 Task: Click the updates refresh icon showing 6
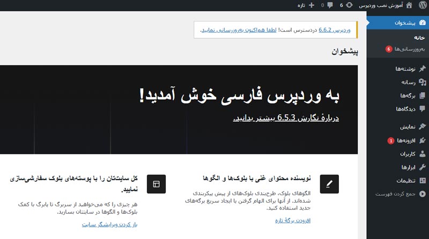pyautogui.click(x=349, y=5)
